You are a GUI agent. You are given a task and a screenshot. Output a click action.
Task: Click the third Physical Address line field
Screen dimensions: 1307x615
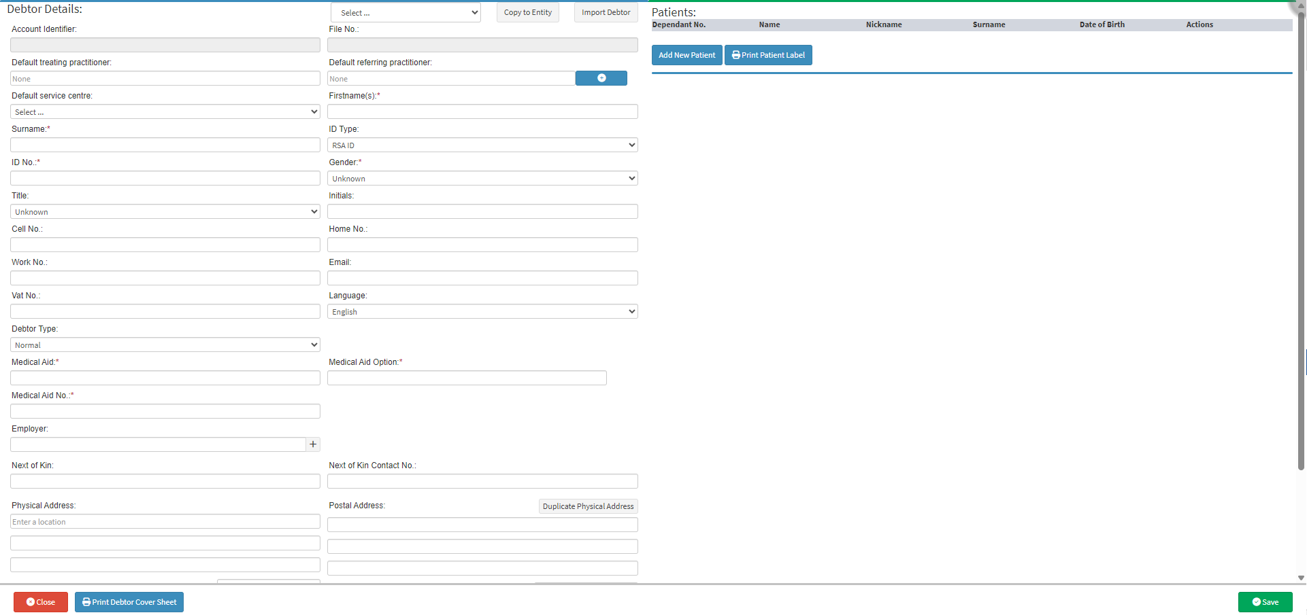click(x=165, y=565)
